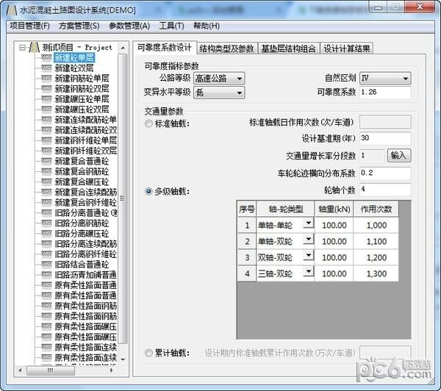Viewport: 441px width, 391px height.
Task: Click the icon beside 新建复合钢筋砼
Action: click(46, 171)
